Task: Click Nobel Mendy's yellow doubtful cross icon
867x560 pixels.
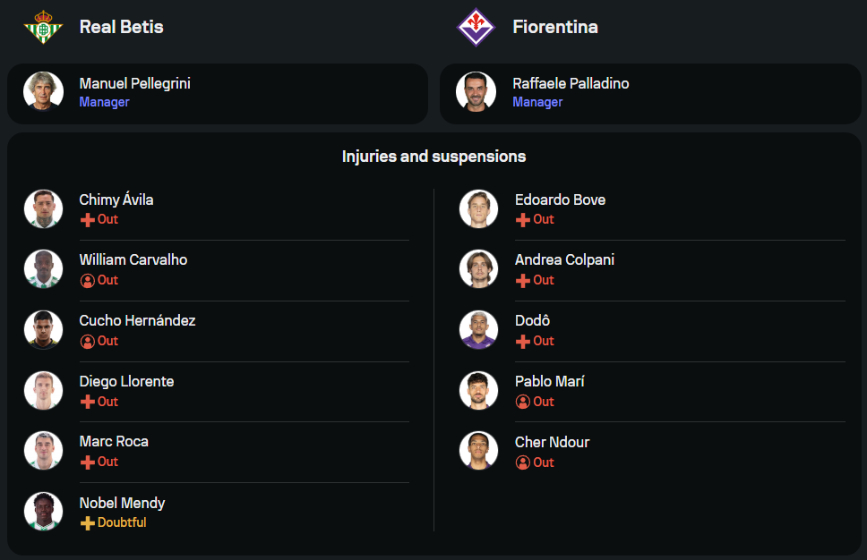Action: [x=88, y=522]
